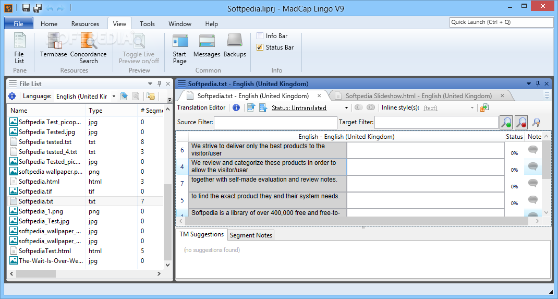Clear filter with red magnifier button
The height and width of the screenshot is (299, 558).
point(521,122)
